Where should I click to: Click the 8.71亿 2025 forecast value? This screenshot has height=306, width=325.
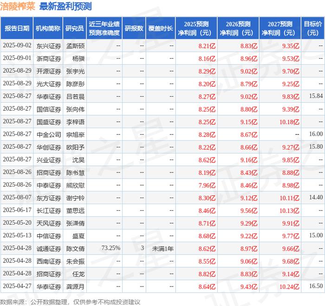207,223
